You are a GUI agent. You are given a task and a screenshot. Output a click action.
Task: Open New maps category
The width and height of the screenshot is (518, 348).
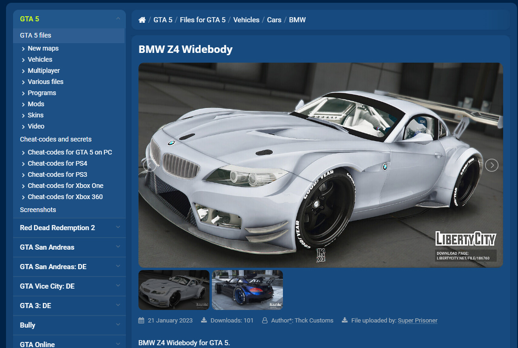click(x=43, y=49)
